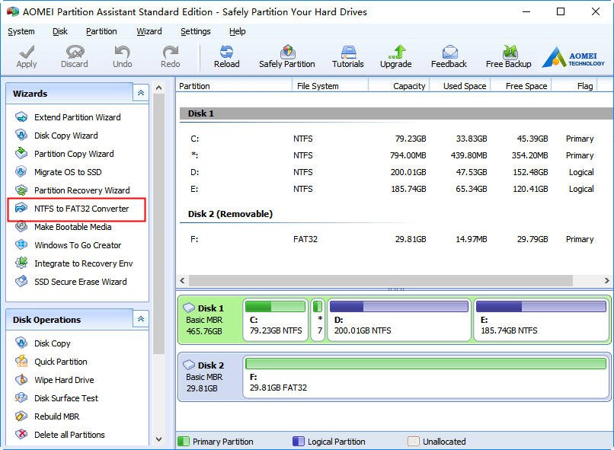Click the Free Backup toolbar icon
Image resolution: width=614 pixels, height=450 pixels.
tap(510, 52)
